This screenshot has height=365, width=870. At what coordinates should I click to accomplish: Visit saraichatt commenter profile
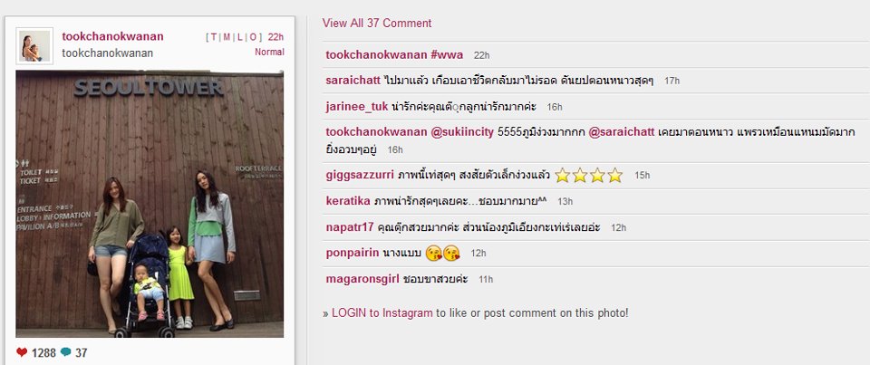(x=353, y=81)
